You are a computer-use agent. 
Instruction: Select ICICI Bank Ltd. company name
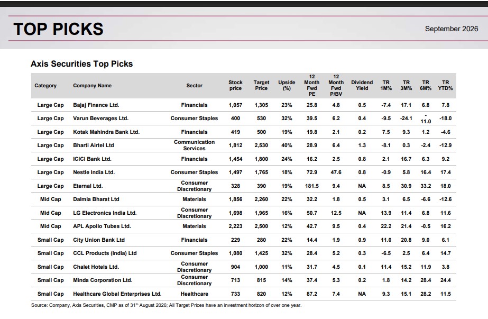point(92,159)
